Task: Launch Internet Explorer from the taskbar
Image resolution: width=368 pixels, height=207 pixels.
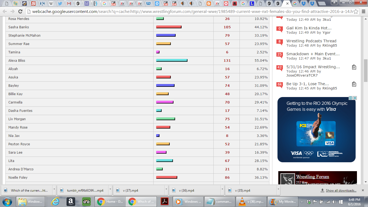Action: pos(55,202)
